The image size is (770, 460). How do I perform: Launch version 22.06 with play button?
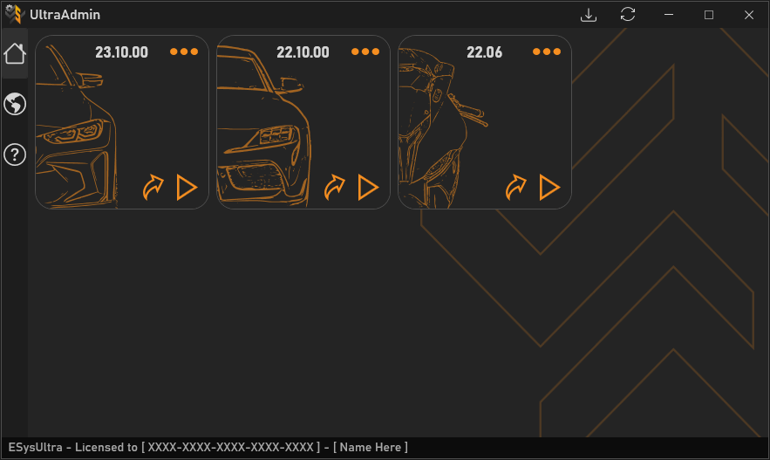coord(549,188)
